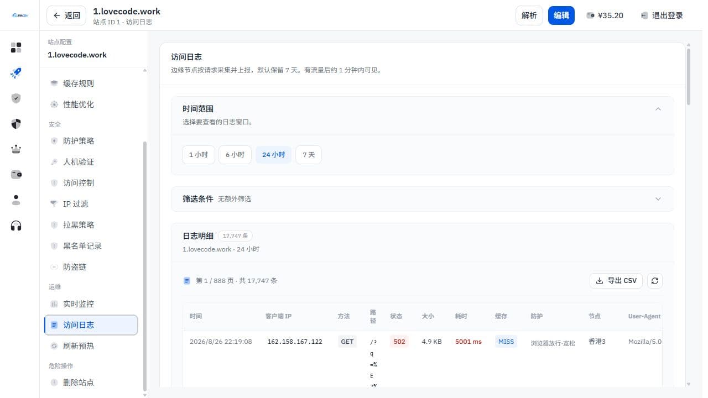
Task: Open the wallet icon in left rail
Action: click(16, 175)
